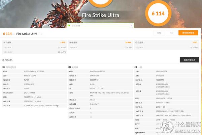Screen dimensions: 202x135
Task: Open the question mark in the validity banner
Action: [x=131, y=25]
